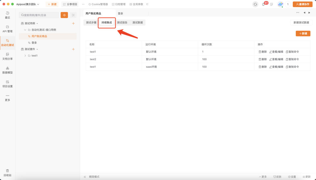Expand the Apipost演示团队 team dropdown

28,4
